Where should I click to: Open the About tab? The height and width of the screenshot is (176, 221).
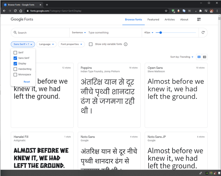(184, 20)
